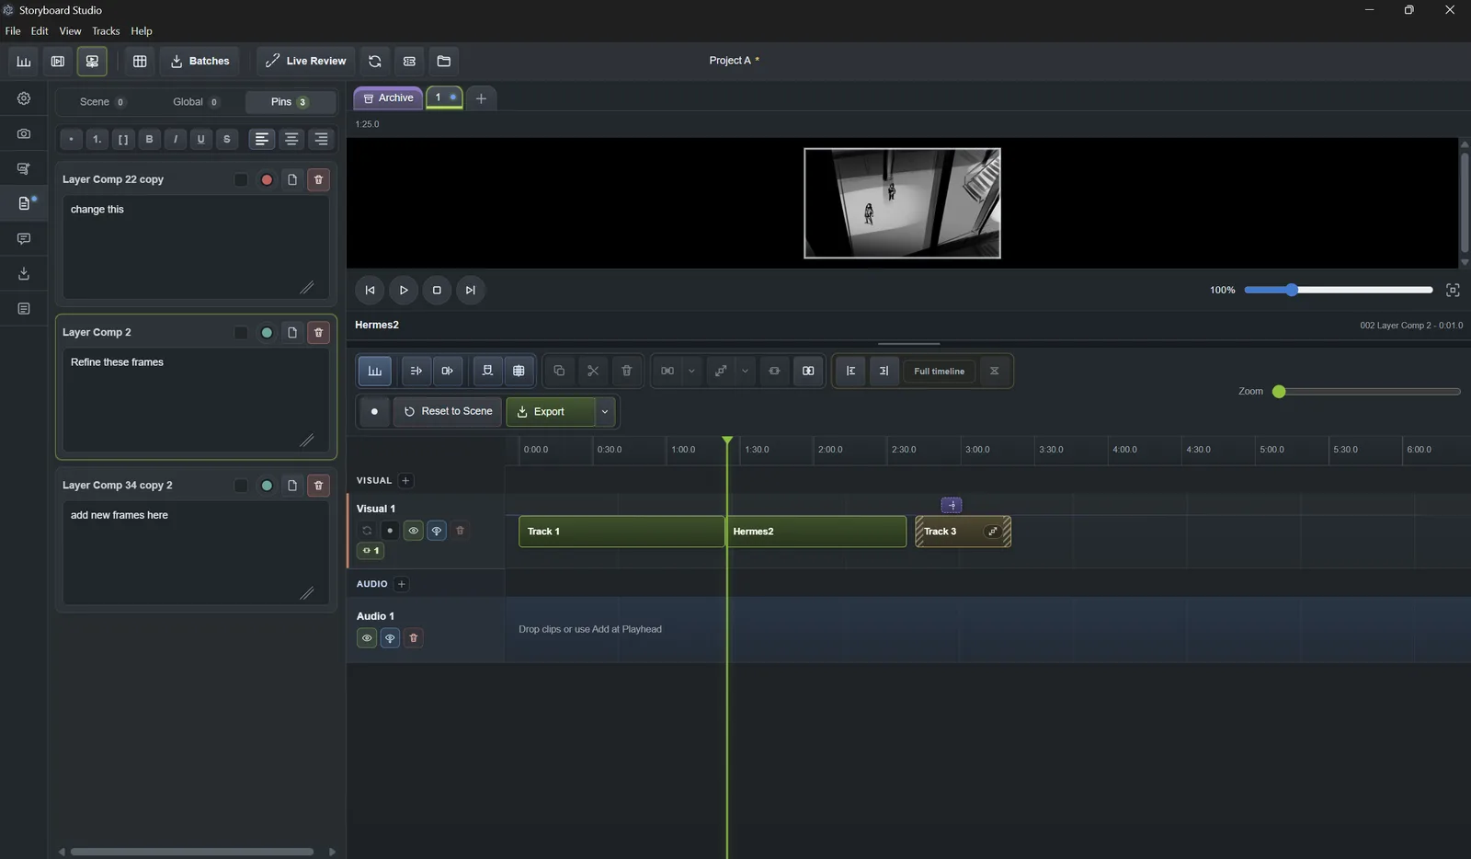1471x859 pixels.
Task: Toggle the record dot beside Reset to Scene
Action: pos(374,411)
